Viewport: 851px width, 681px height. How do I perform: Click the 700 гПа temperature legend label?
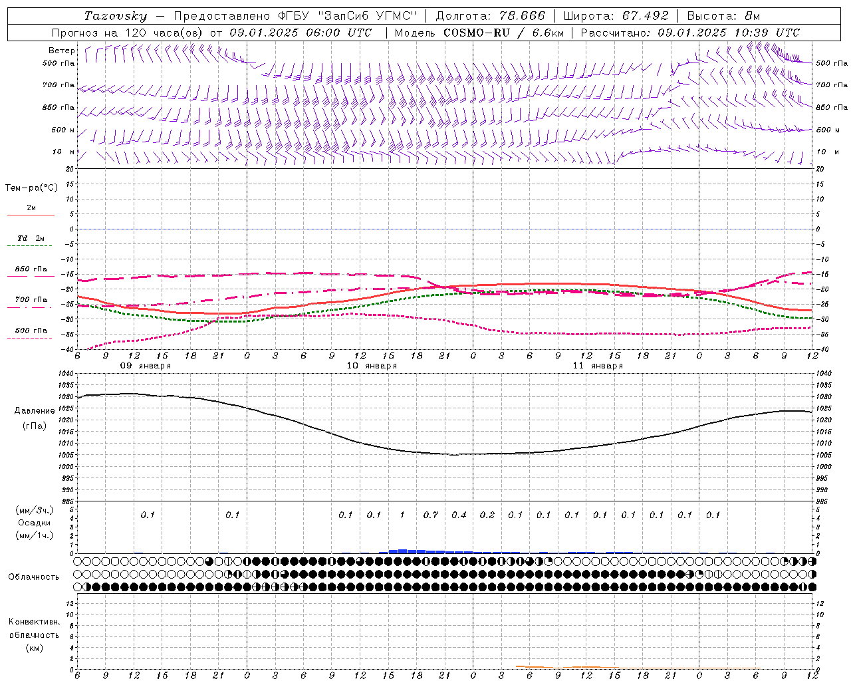[x=31, y=299]
